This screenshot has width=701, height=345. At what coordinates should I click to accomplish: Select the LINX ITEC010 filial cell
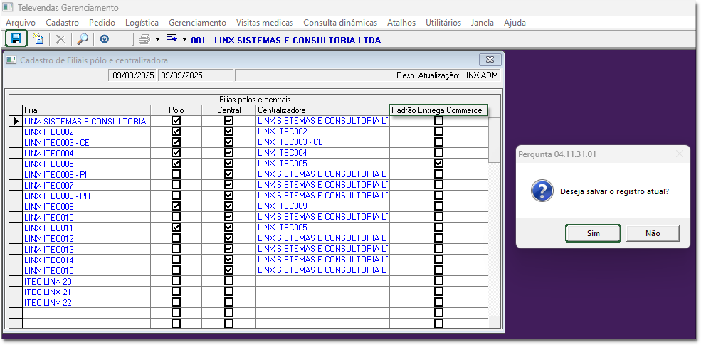pyautogui.click(x=86, y=217)
